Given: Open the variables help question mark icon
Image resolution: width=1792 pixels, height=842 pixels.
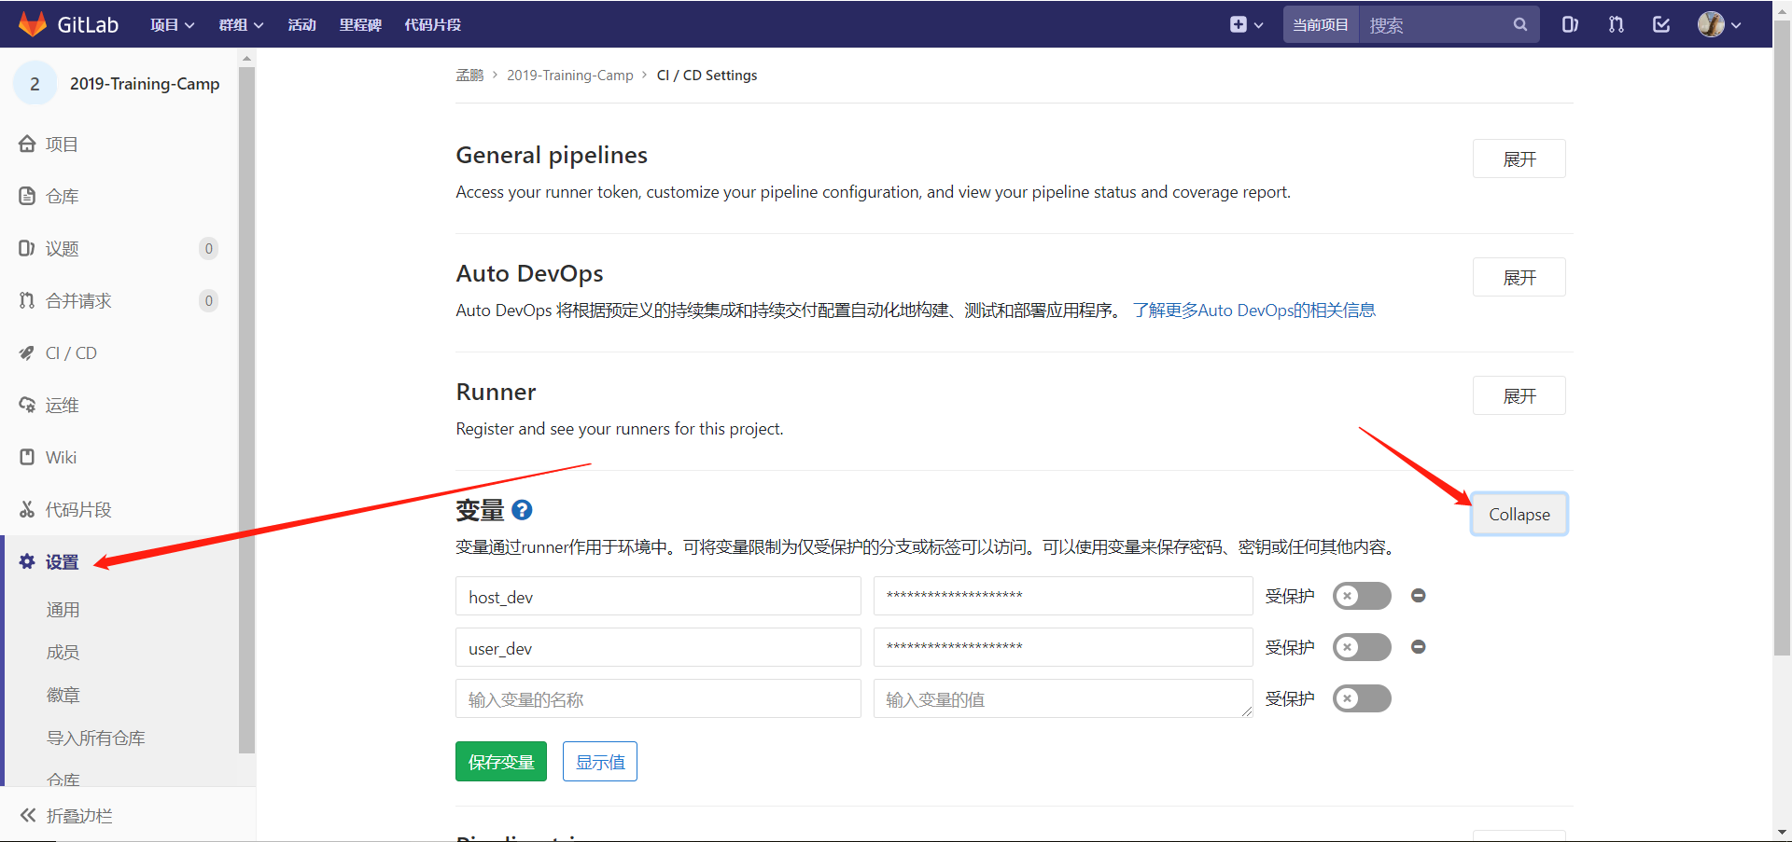Looking at the screenshot, I should click(x=522, y=510).
